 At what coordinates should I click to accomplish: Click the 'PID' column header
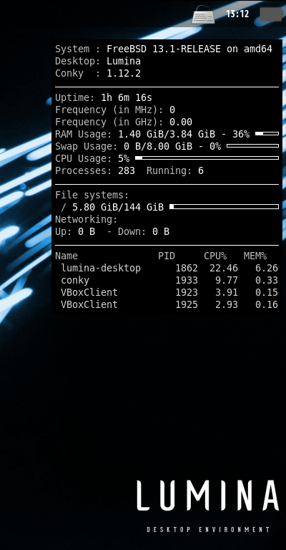point(167,256)
